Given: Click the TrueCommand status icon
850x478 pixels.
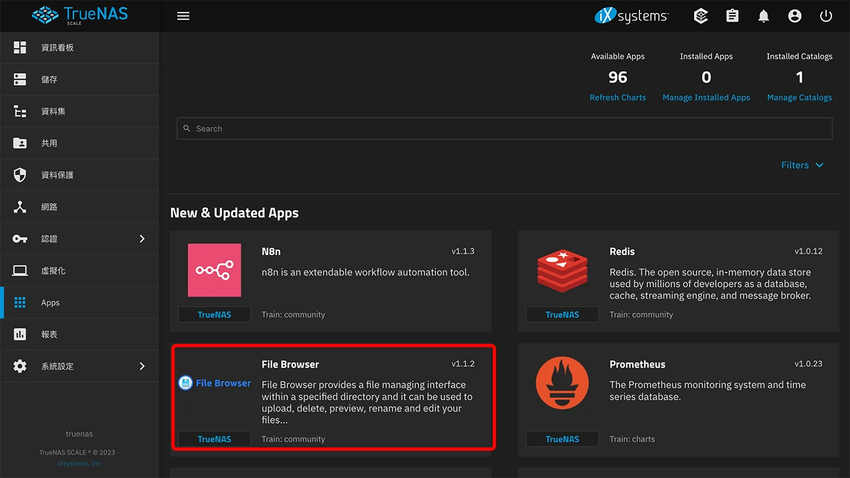Looking at the screenshot, I should (701, 16).
